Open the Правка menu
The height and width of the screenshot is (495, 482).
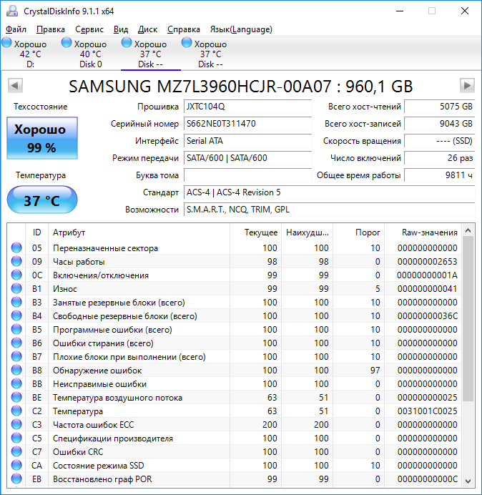[x=51, y=29]
